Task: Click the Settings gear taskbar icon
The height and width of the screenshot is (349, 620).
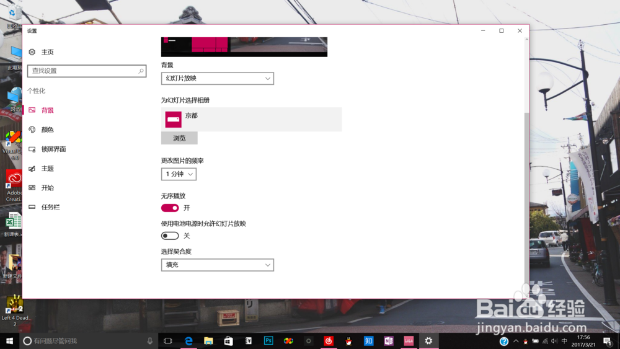Action: point(428,341)
